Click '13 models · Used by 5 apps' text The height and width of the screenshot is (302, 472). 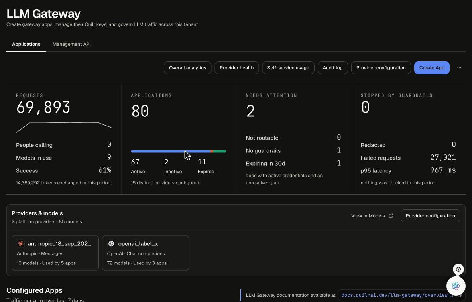click(46, 263)
